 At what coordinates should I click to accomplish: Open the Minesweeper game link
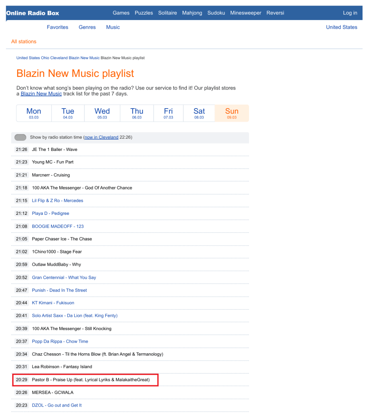click(245, 13)
